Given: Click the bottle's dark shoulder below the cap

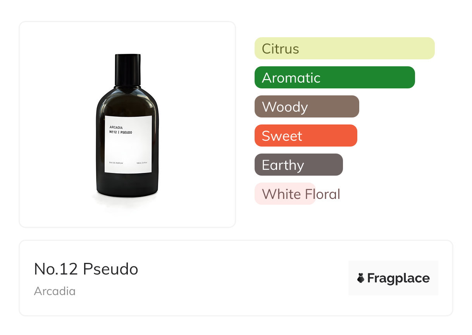Looking at the screenshot, I should click(x=127, y=99).
